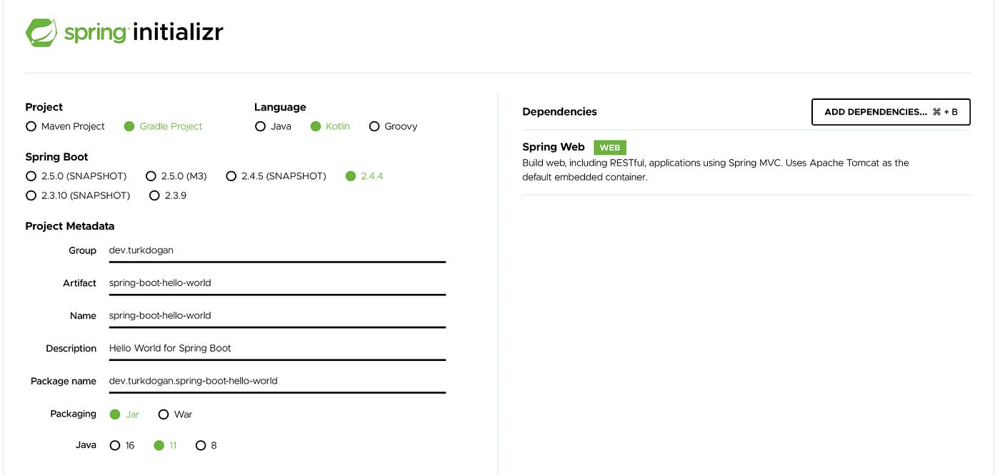Click the Spring Web description text

pos(716,170)
